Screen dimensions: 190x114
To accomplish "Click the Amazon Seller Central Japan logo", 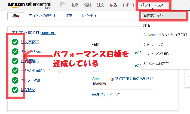I will [x=30, y=5].
